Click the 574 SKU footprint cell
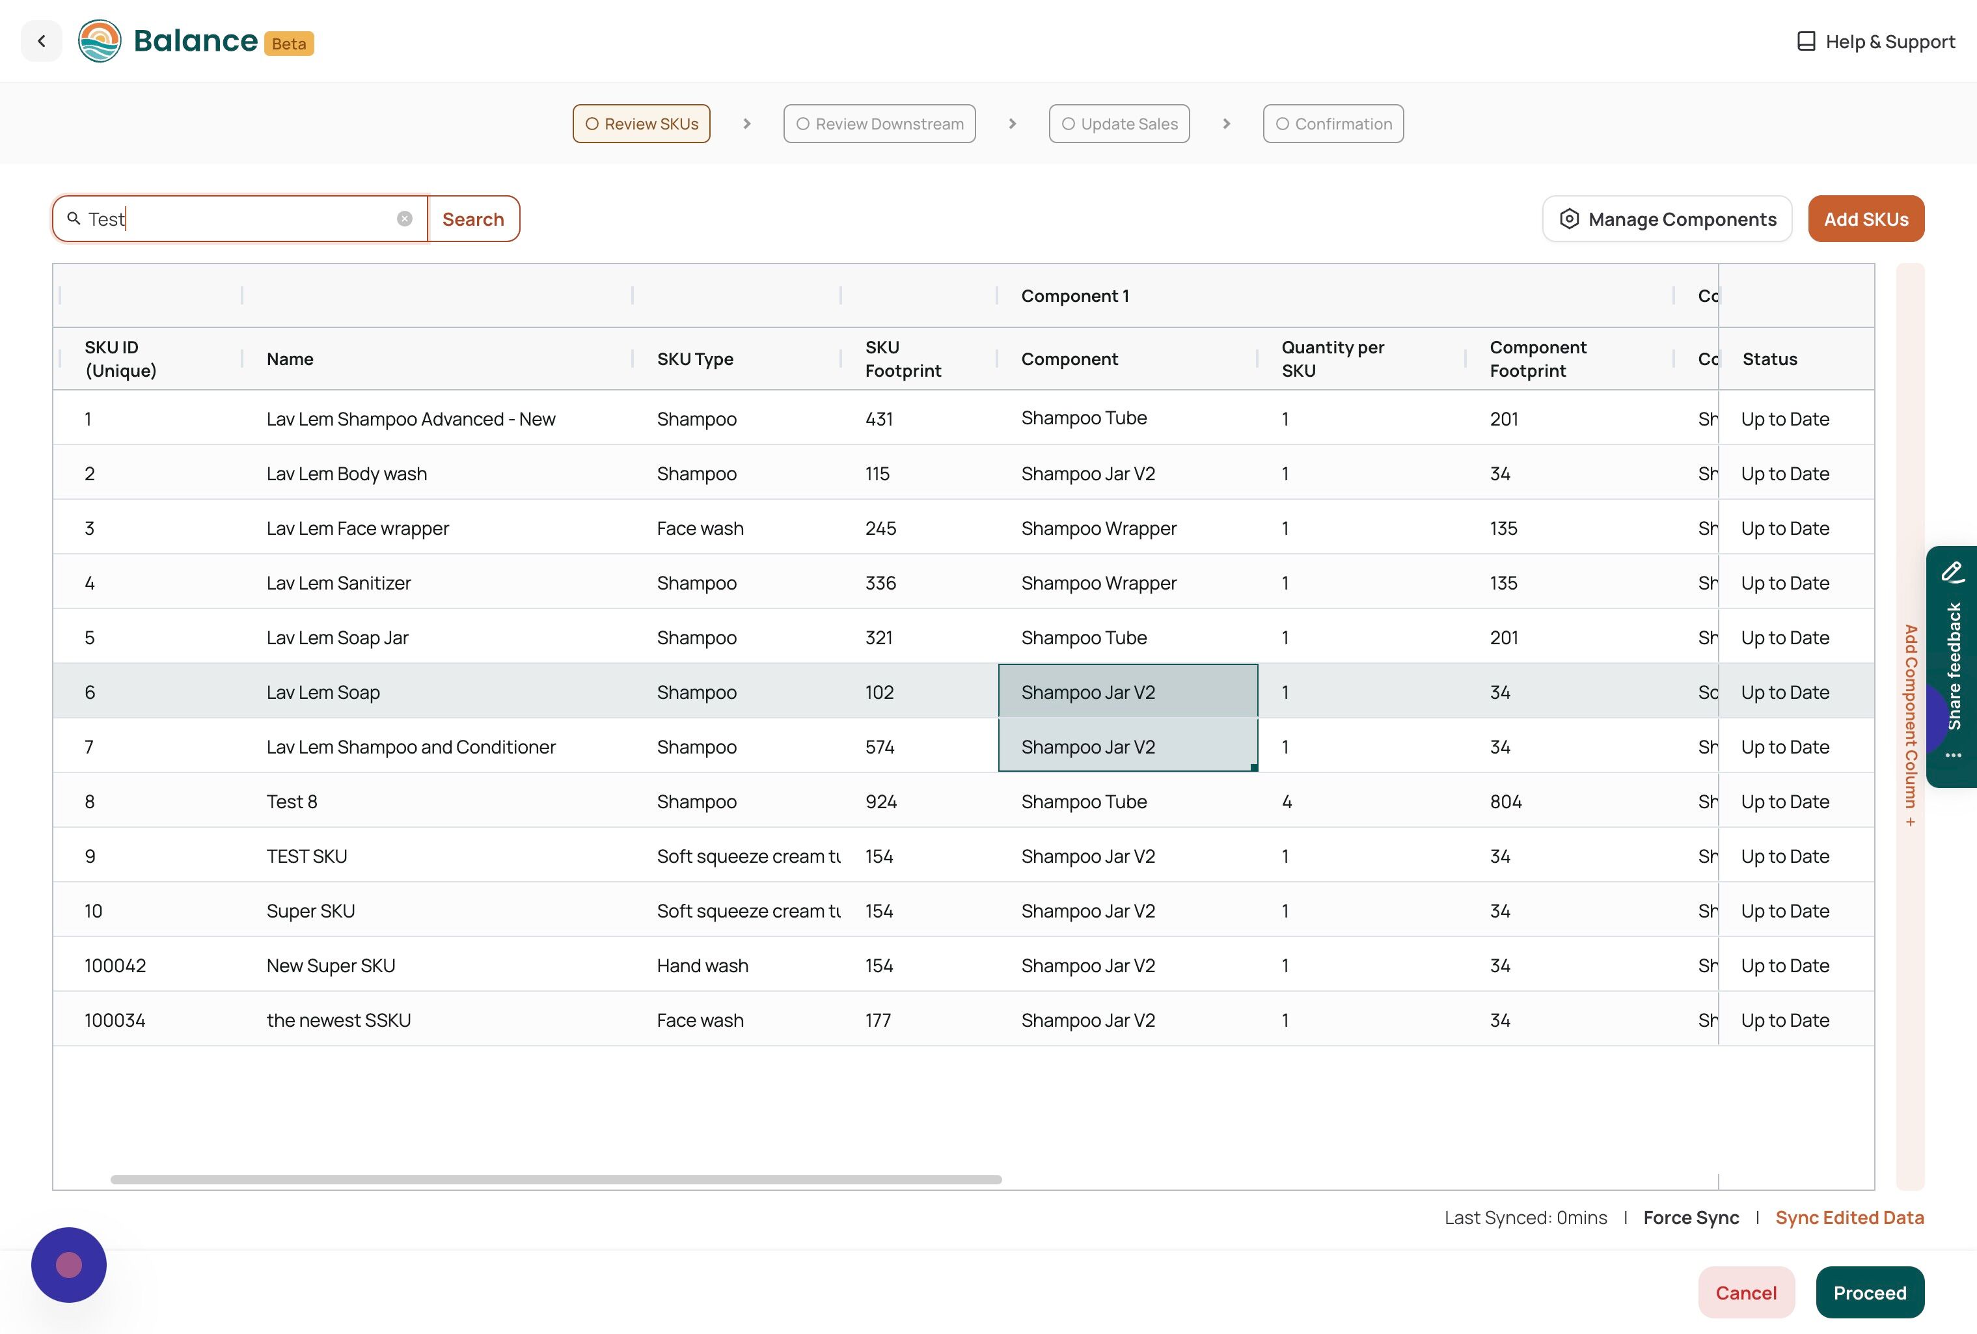This screenshot has width=1977, height=1334. tap(919, 747)
